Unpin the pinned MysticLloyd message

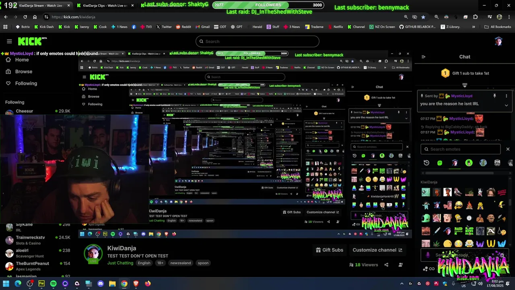494,96
